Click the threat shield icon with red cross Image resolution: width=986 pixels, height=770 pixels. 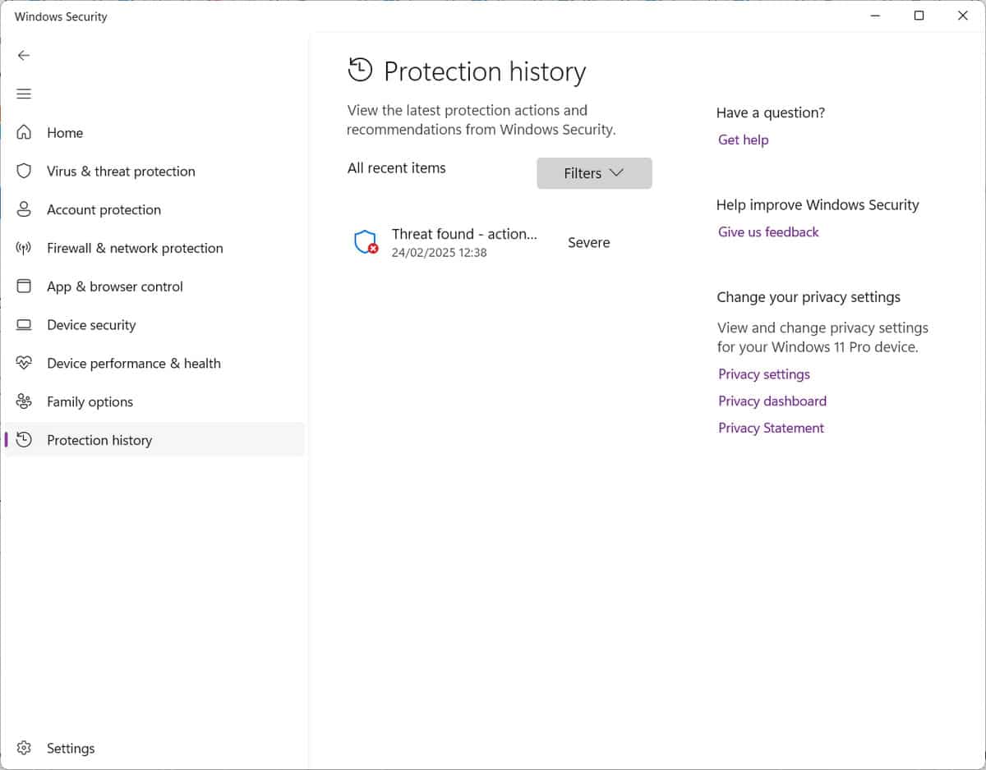(366, 242)
